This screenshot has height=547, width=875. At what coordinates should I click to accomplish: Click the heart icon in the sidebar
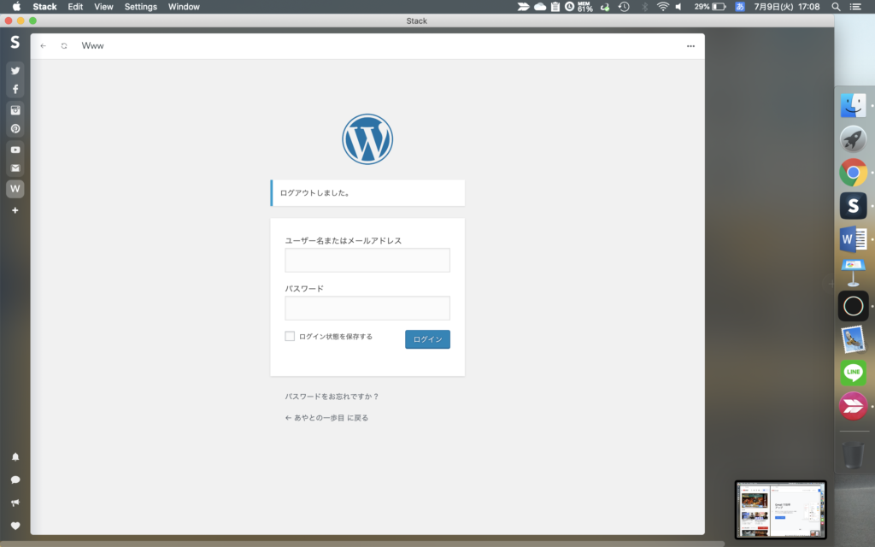point(15,526)
